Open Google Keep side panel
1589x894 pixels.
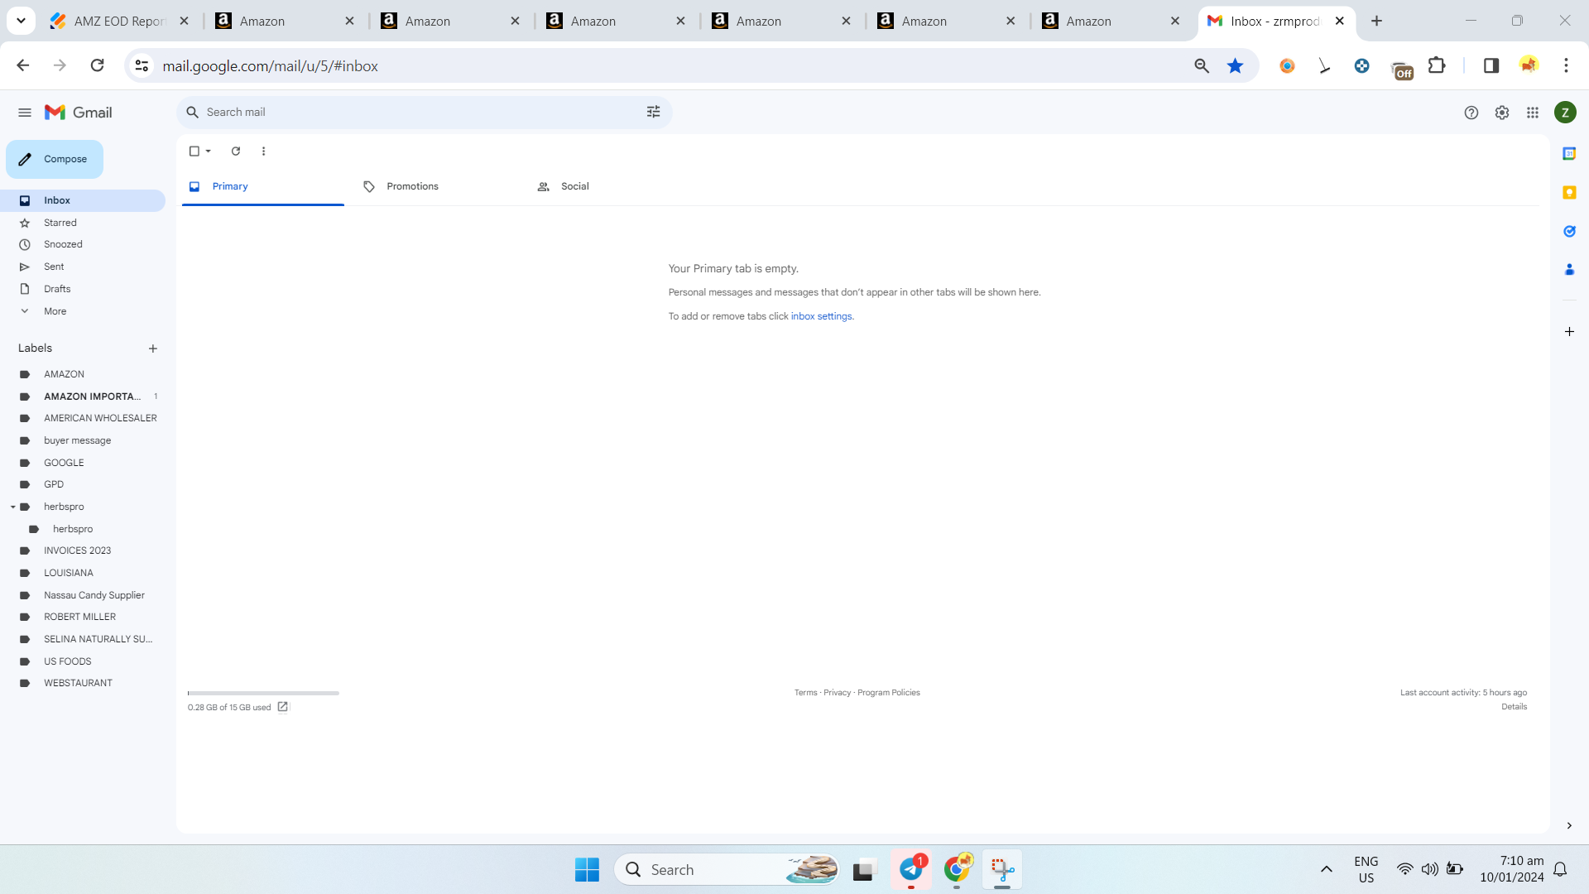(x=1569, y=193)
